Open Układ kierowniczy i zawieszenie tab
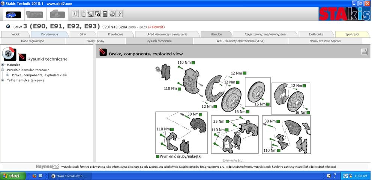The image size is (375, 180). 167,34
